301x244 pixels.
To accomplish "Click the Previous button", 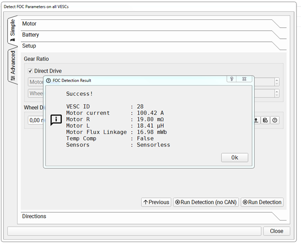I will point(156,202).
